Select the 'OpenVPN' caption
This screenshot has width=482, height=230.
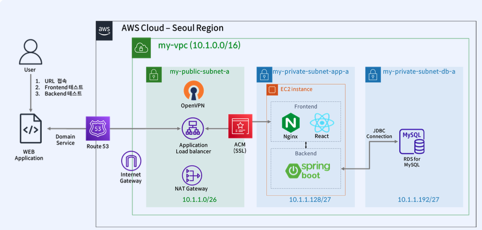coord(193,106)
